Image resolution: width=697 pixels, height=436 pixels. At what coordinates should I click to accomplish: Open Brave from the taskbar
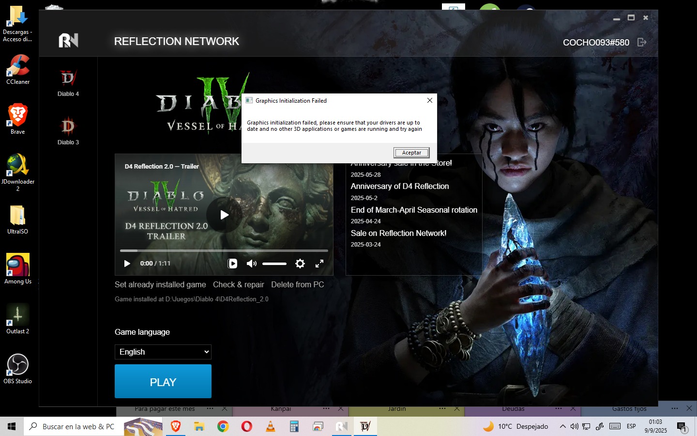[x=176, y=426]
